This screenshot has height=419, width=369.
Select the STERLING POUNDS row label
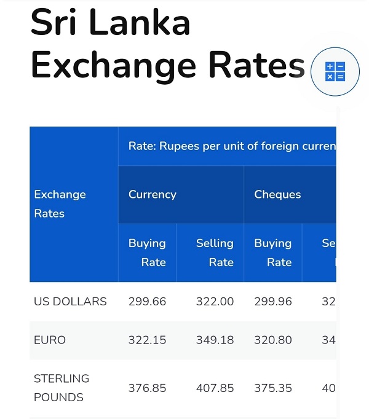(61, 388)
